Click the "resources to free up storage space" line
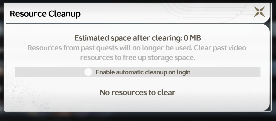The width and height of the screenshot is (276, 121). pyautogui.click(x=137, y=58)
